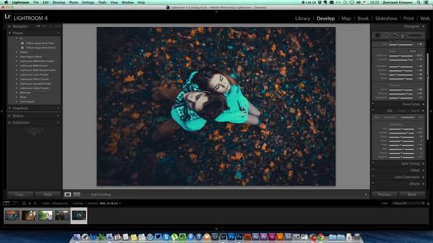Open toolbar content dropdown arrow
This screenshot has width=433, height=243.
click(366, 195)
